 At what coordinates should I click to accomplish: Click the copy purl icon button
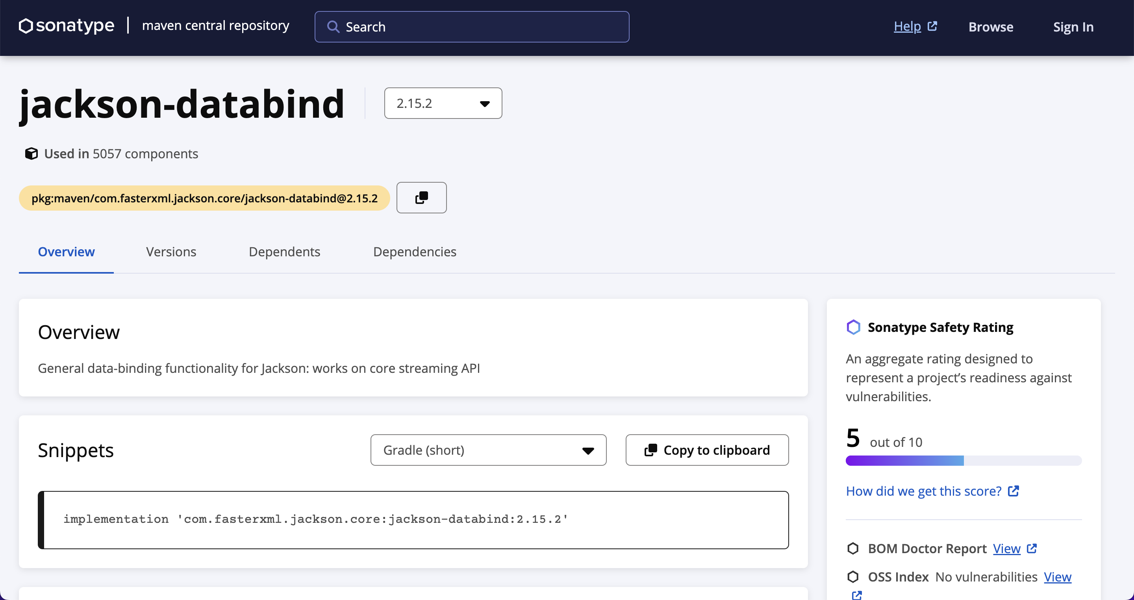pos(421,198)
